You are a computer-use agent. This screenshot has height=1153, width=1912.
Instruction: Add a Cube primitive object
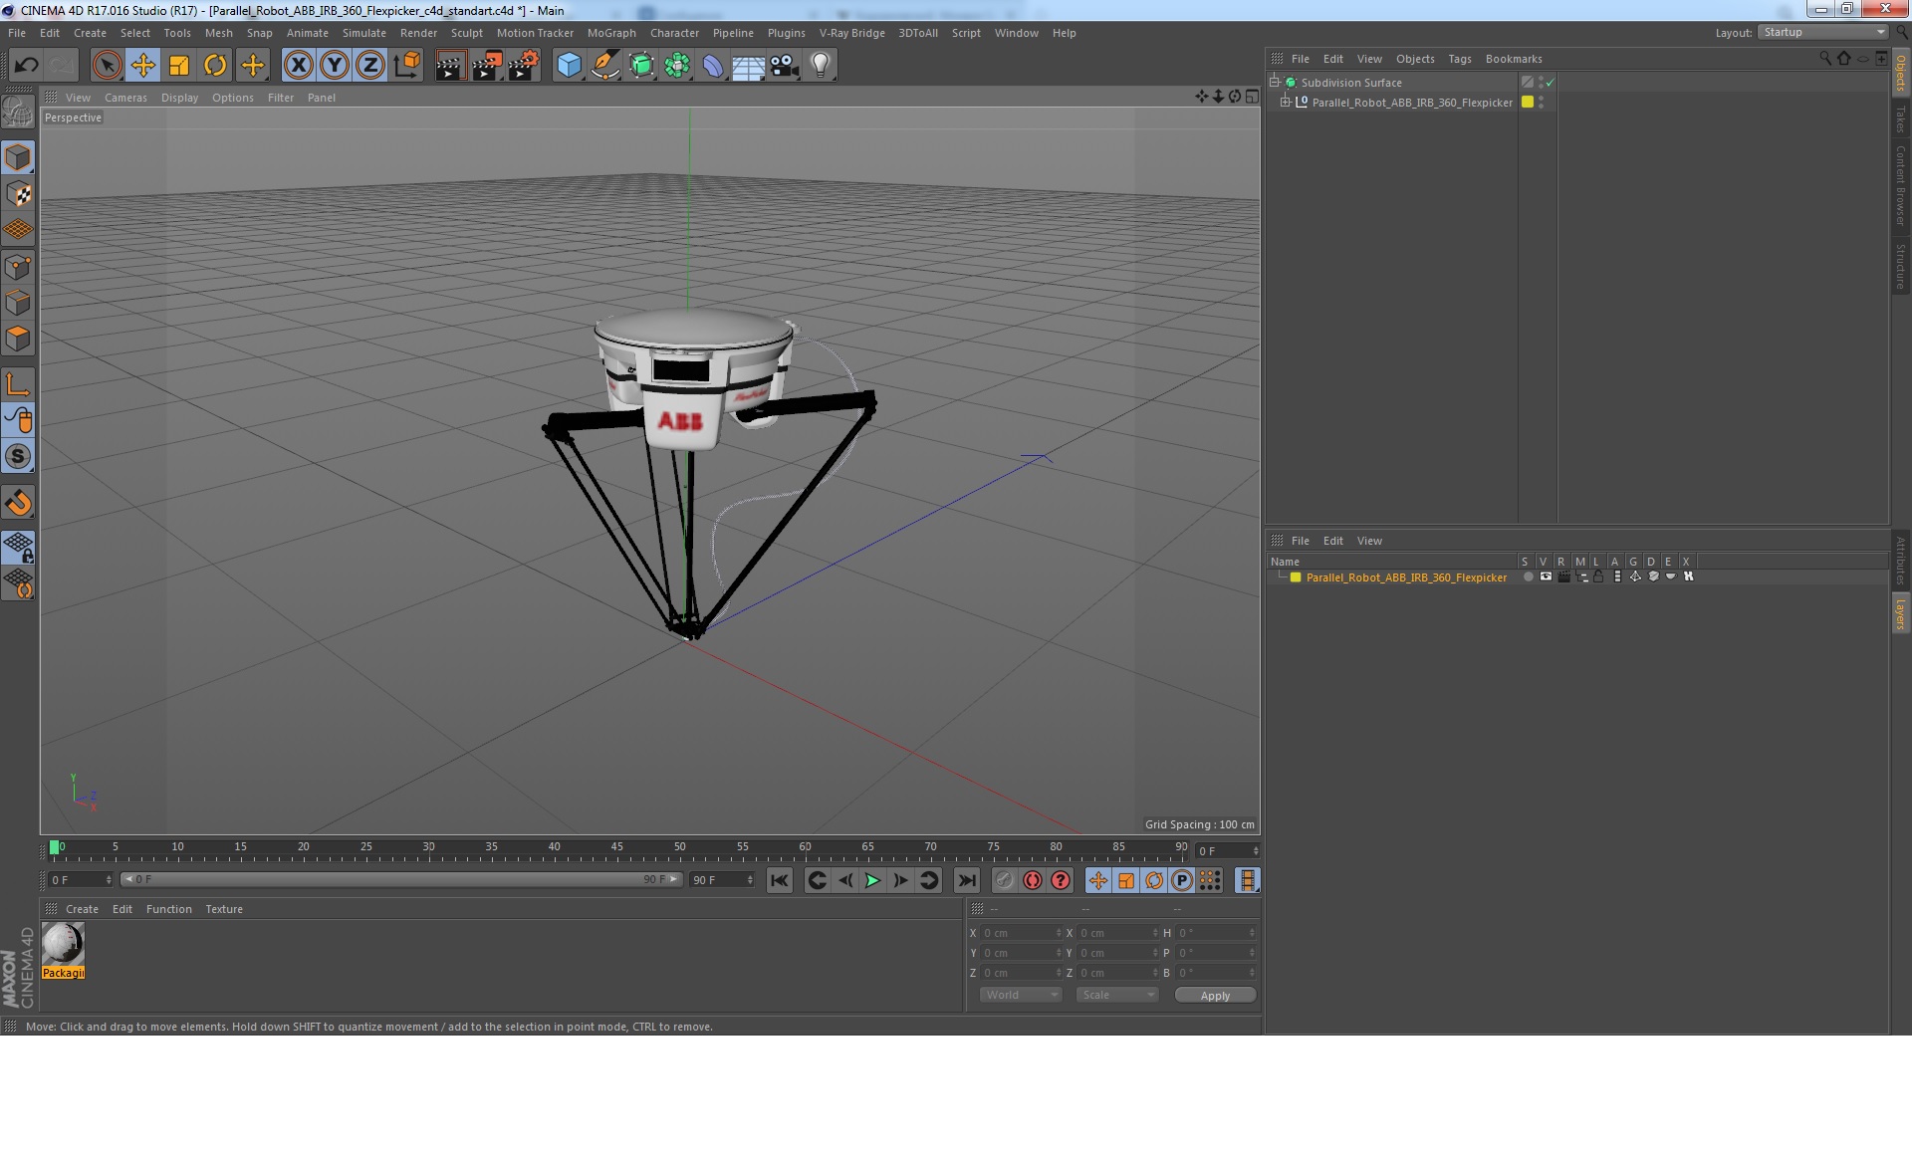569,66
